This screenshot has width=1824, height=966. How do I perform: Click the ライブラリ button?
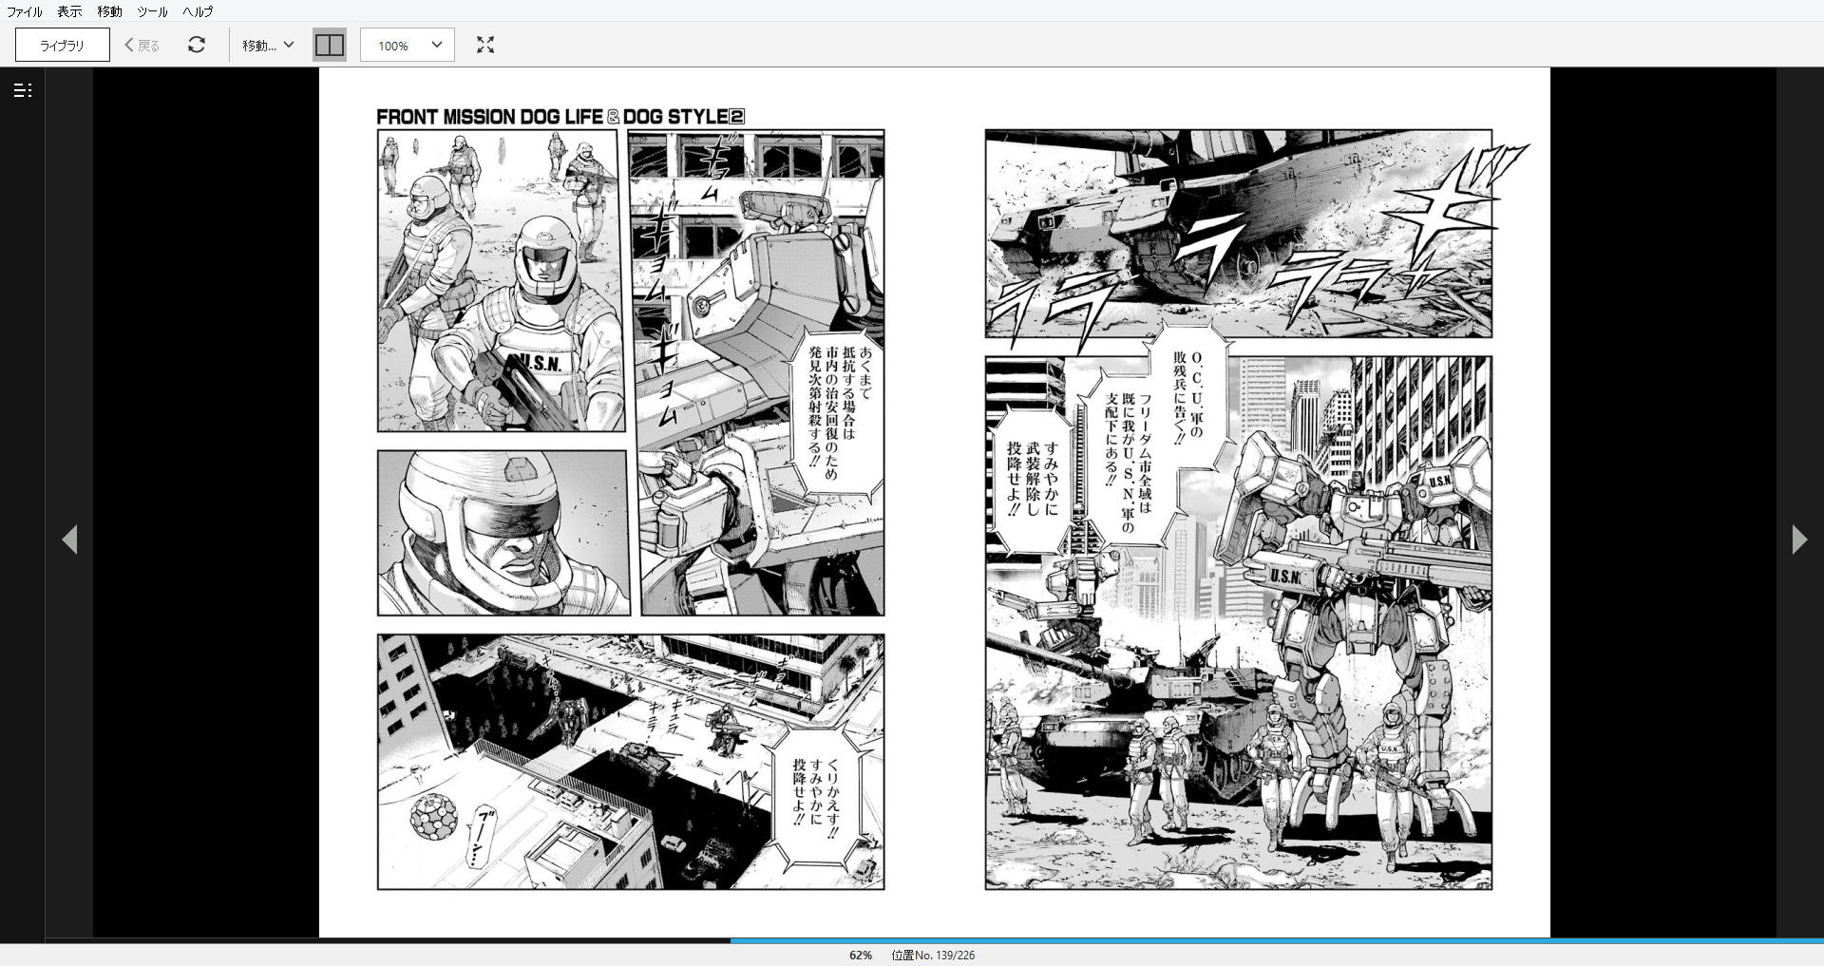(63, 45)
